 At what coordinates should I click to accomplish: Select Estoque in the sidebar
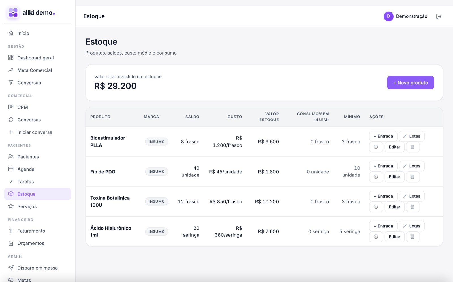click(38, 194)
